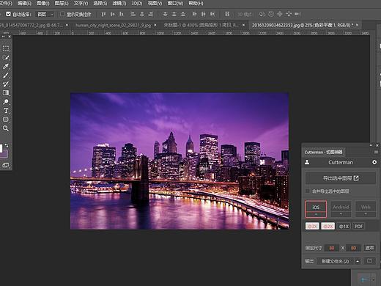
Task: Click the align vertical centers icon
Action: 113,14
